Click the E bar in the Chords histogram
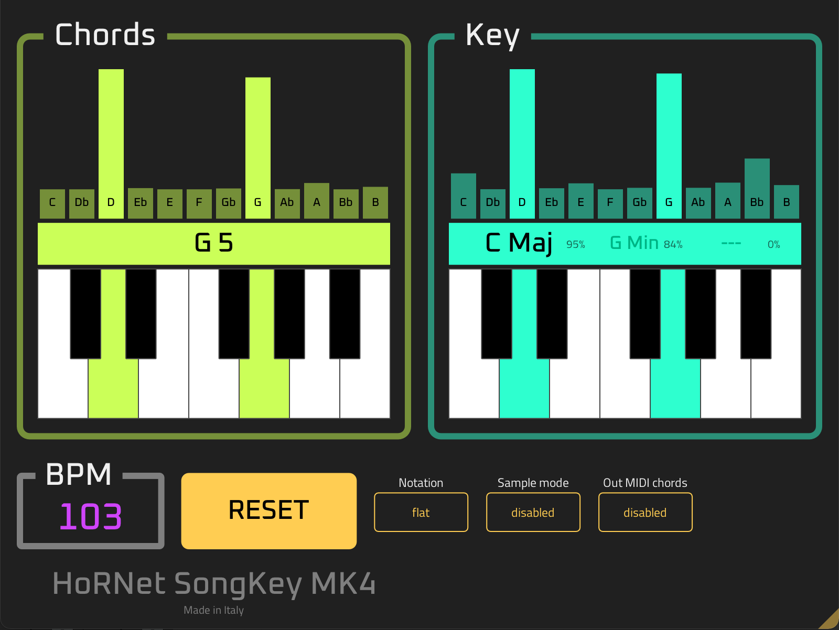 pos(170,204)
